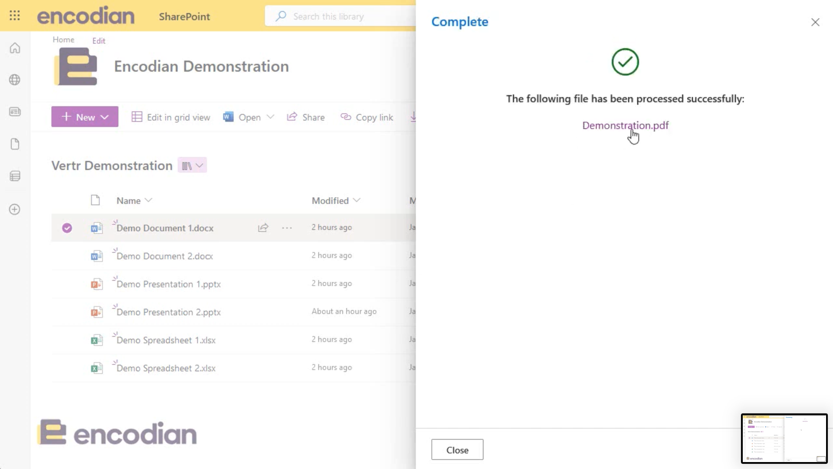This screenshot has height=469, width=833.
Task: Click the Vertr Demonstration library title
Action: click(x=112, y=165)
